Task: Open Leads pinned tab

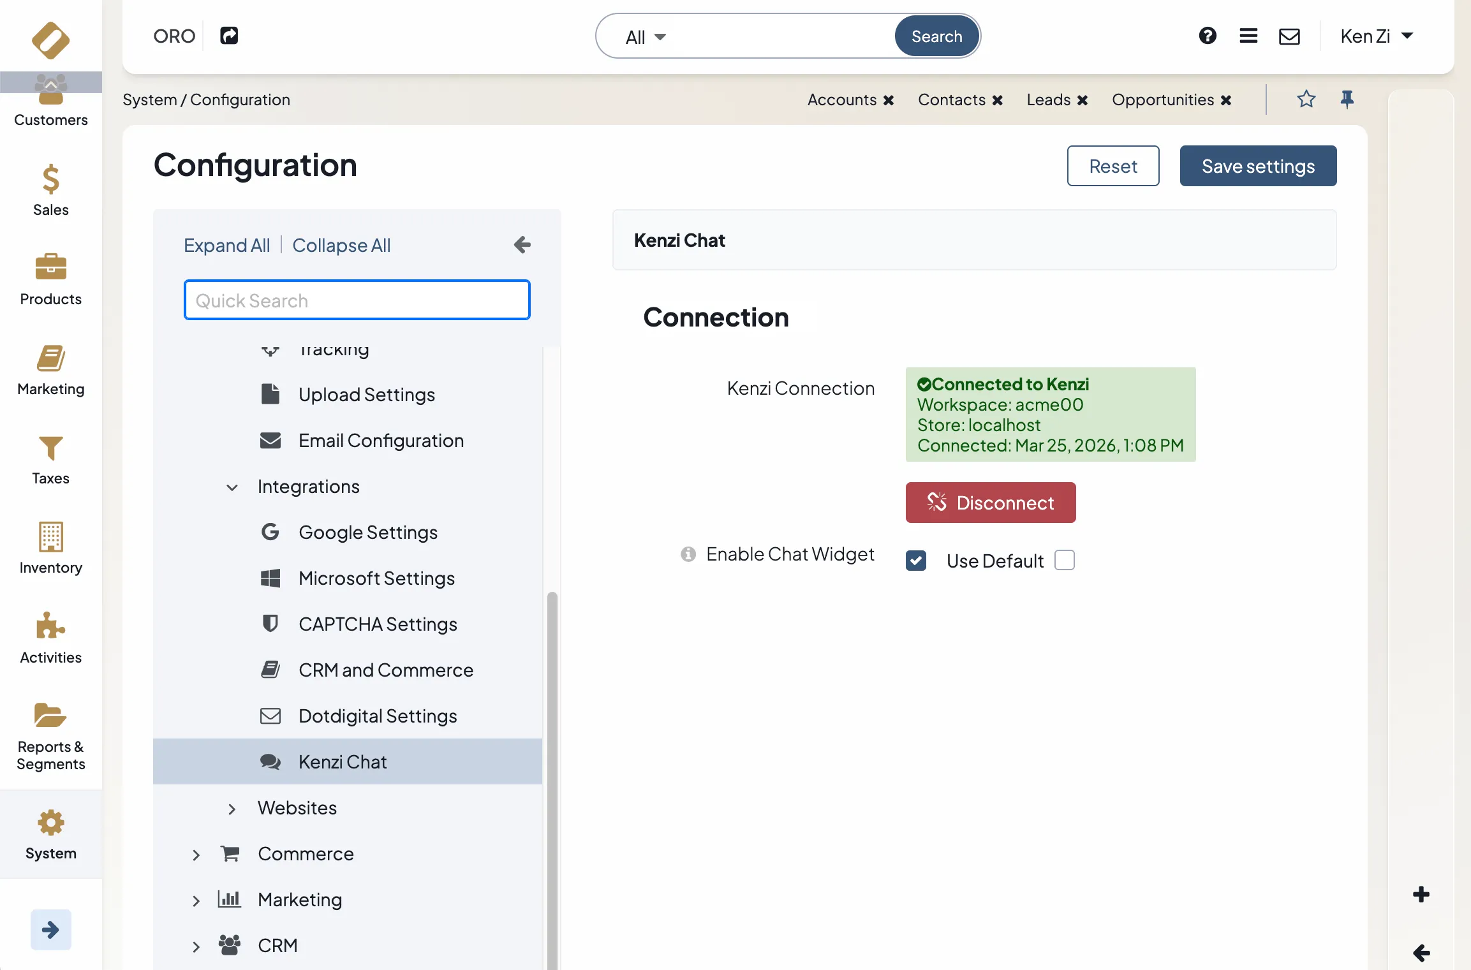Action: click(1048, 99)
